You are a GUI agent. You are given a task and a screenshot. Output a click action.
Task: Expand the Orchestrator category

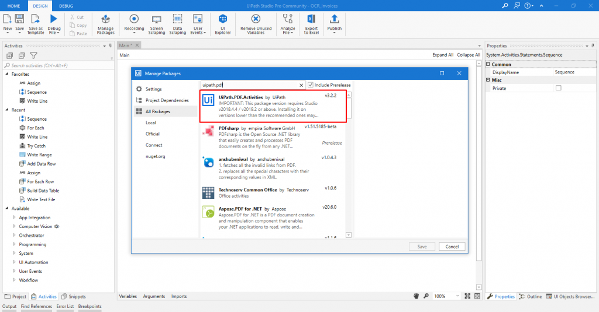pos(15,236)
